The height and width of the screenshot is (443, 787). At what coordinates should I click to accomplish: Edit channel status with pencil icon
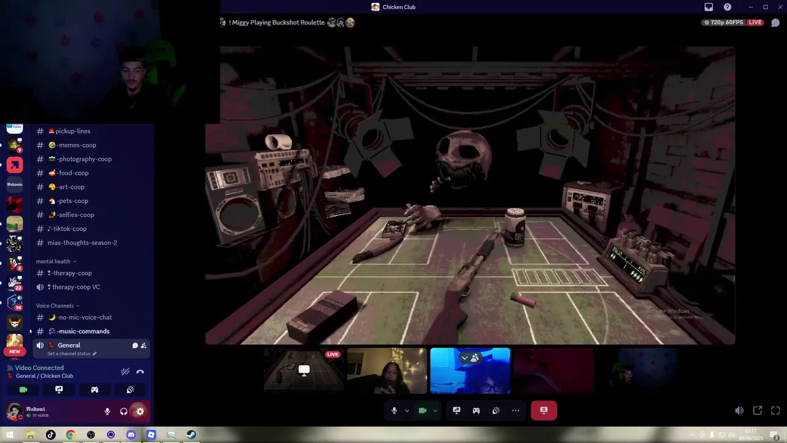pyautogui.click(x=95, y=354)
